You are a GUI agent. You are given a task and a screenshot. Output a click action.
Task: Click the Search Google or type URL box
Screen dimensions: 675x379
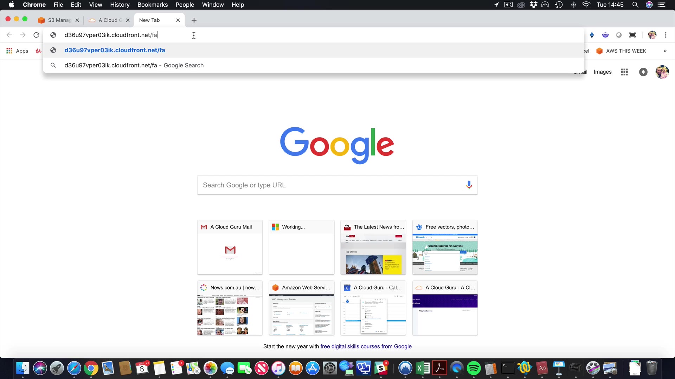(x=330, y=185)
